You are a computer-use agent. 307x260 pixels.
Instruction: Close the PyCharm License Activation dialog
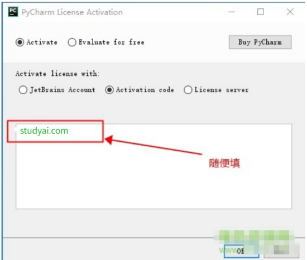coord(290,12)
